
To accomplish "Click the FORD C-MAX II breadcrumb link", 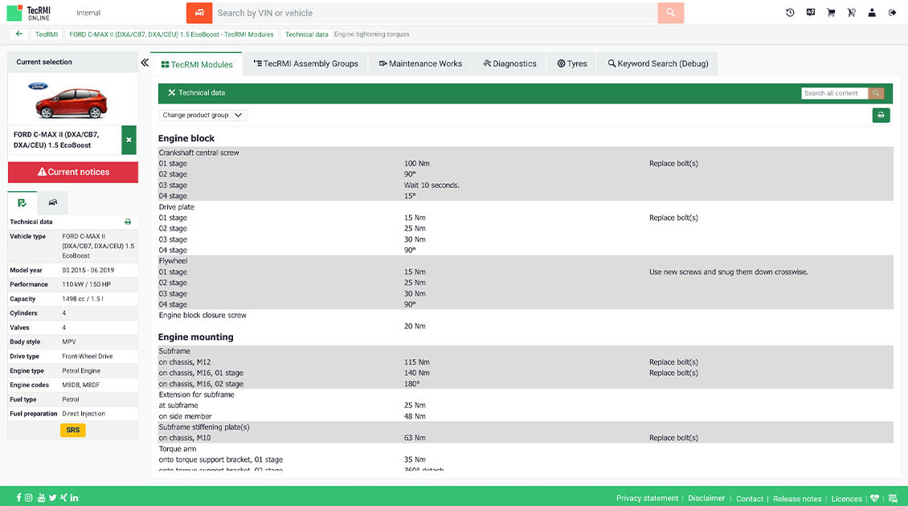I will 171,35.
